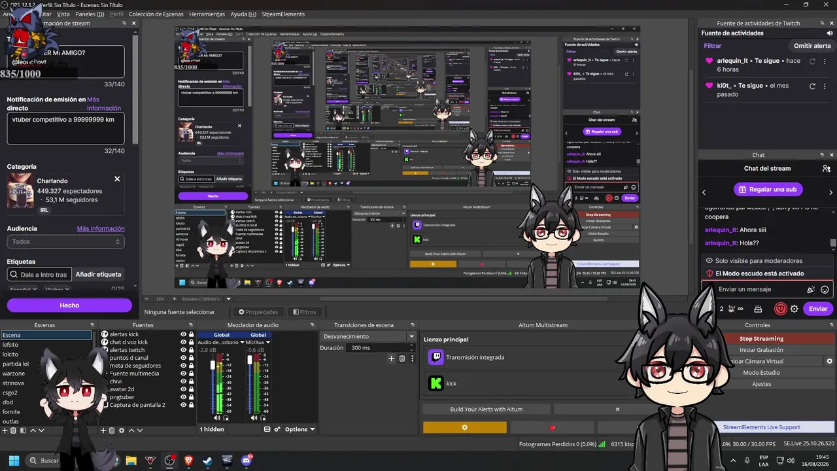Expand Mic/Aux channel menu arrow
837x471 pixels.
coord(268,342)
